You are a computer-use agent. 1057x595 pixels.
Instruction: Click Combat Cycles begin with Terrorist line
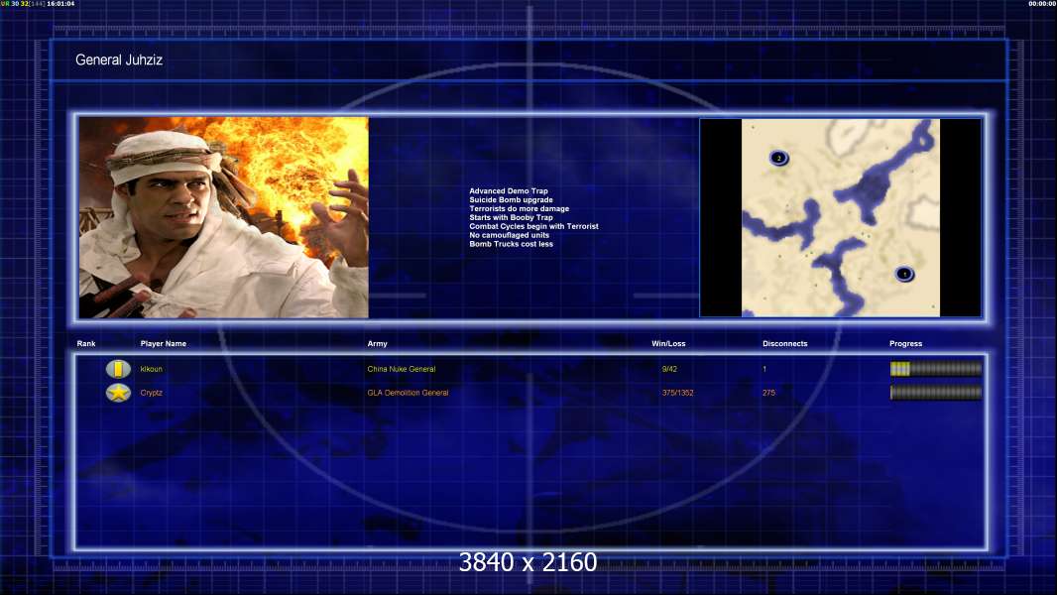[x=533, y=226]
